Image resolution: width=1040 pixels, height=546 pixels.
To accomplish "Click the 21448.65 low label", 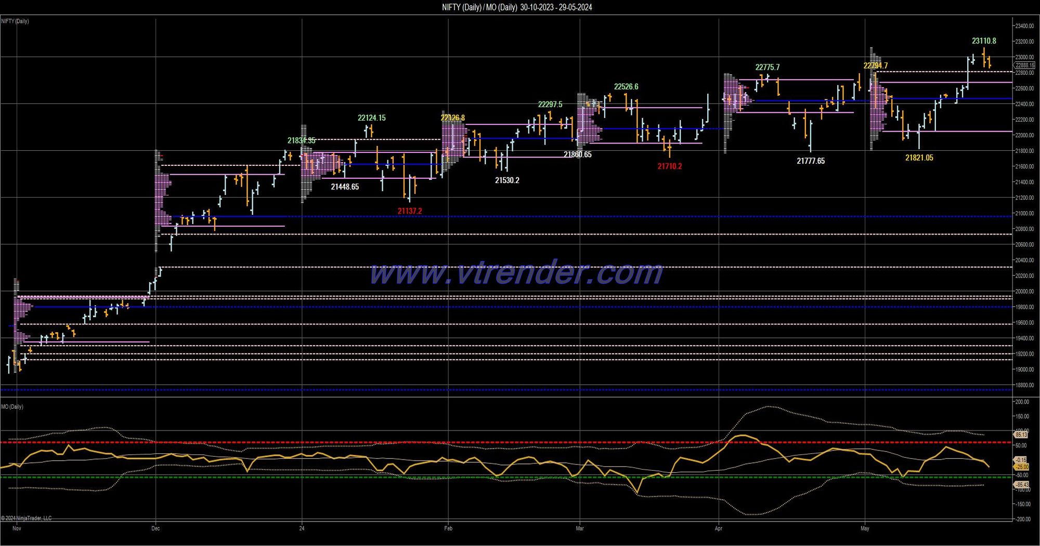I will pyautogui.click(x=345, y=186).
